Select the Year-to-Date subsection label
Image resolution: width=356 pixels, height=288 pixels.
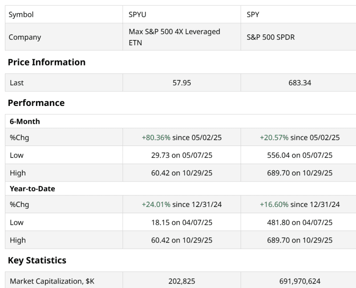point(32,189)
